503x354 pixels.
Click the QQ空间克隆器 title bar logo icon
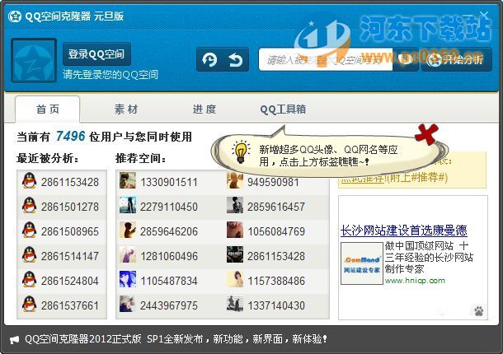15,16
